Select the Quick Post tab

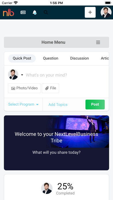22,58
